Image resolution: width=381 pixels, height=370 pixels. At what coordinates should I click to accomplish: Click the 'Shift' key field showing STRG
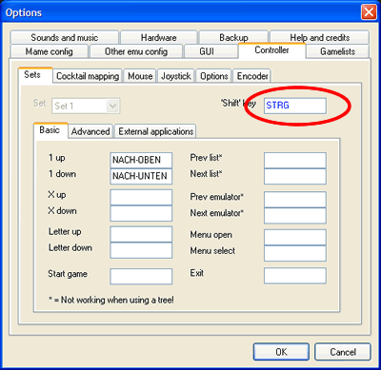(x=295, y=106)
